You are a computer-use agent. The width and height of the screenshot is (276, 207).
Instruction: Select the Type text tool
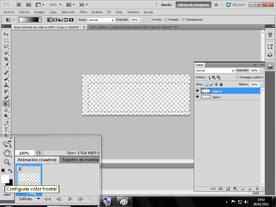(x=6, y=129)
